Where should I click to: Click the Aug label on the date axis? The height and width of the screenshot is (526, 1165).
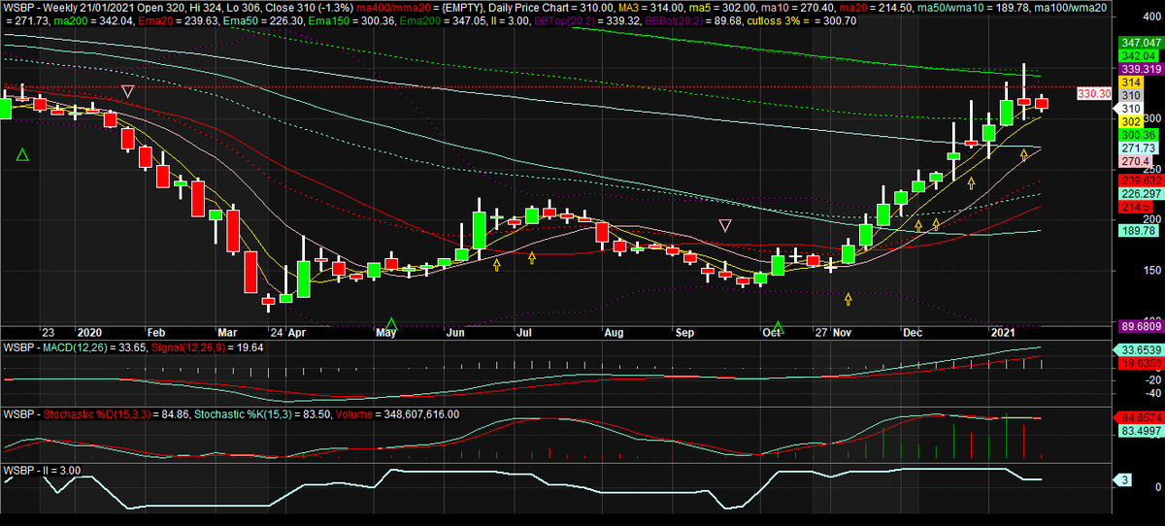tap(614, 332)
